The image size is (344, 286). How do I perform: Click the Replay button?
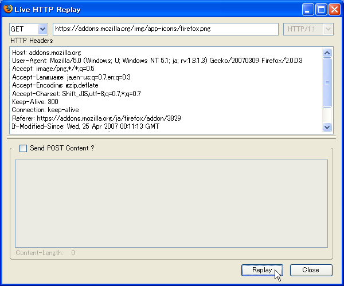click(x=262, y=270)
